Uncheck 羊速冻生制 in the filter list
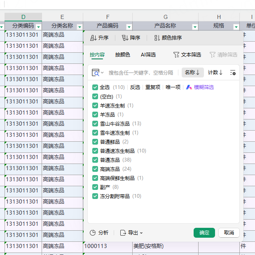This screenshot has width=255, height=255. pyautogui.click(x=95, y=105)
